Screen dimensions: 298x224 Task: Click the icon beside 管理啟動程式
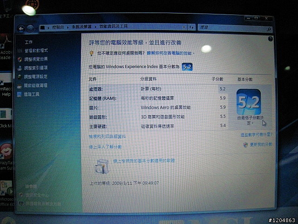click(20, 51)
